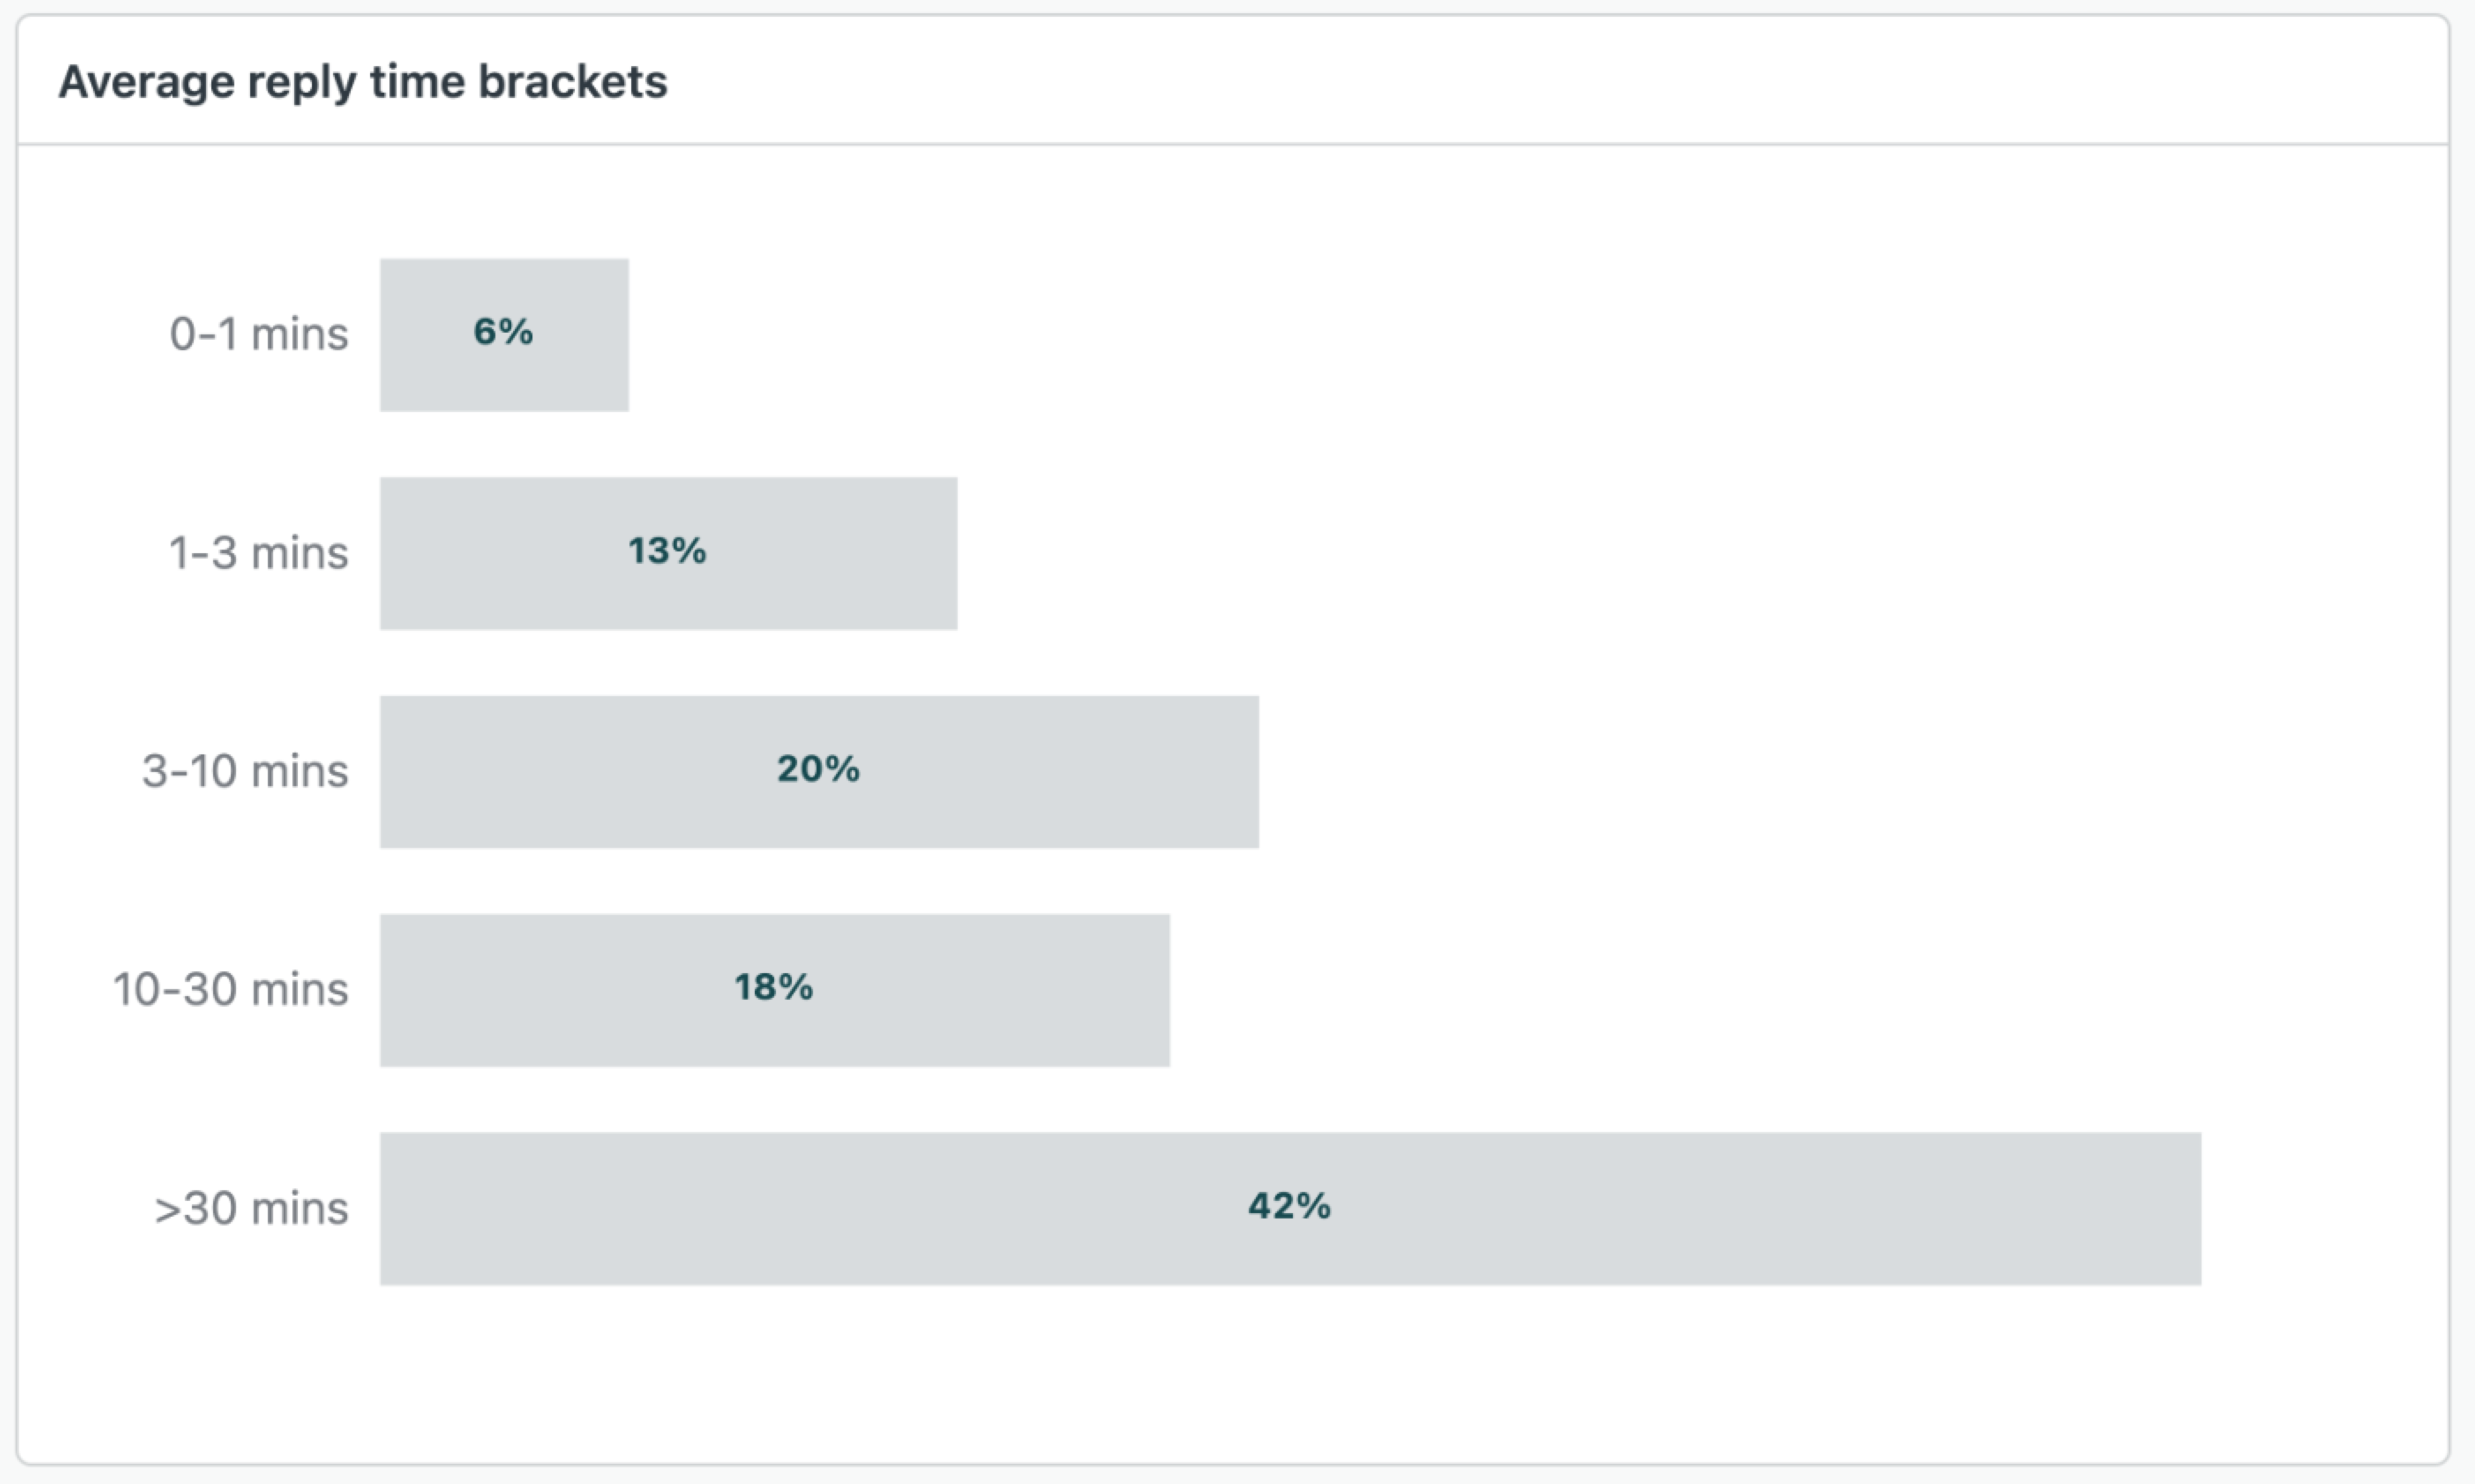Click the "6%" value text
The height and width of the screenshot is (1484, 2475).
[503, 332]
